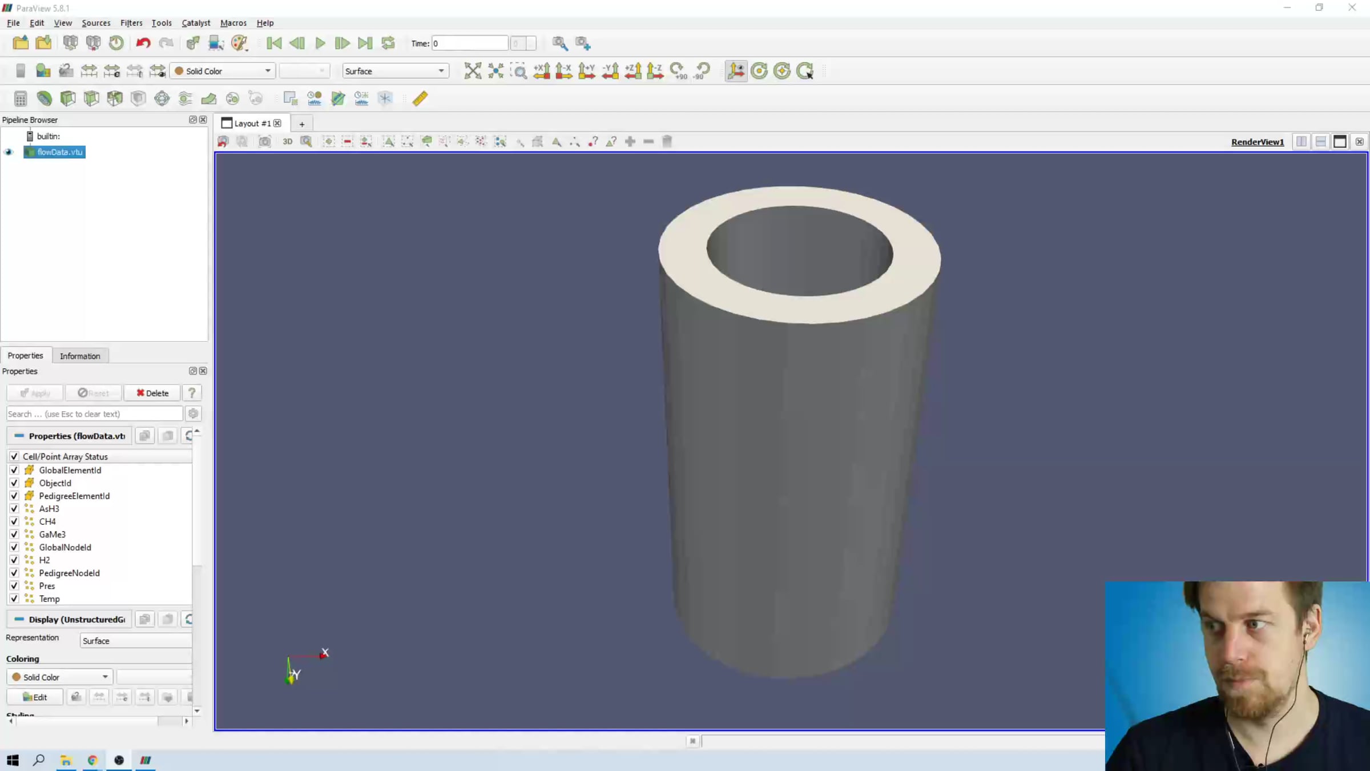Open the Representation combo box in Properties
This screenshot has height=771, width=1370.
(x=136, y=641)
